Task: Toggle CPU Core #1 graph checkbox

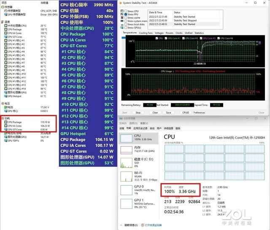Action: pos(166,38)
